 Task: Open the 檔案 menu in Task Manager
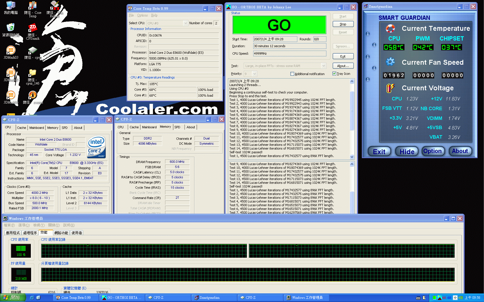(9, 225)
